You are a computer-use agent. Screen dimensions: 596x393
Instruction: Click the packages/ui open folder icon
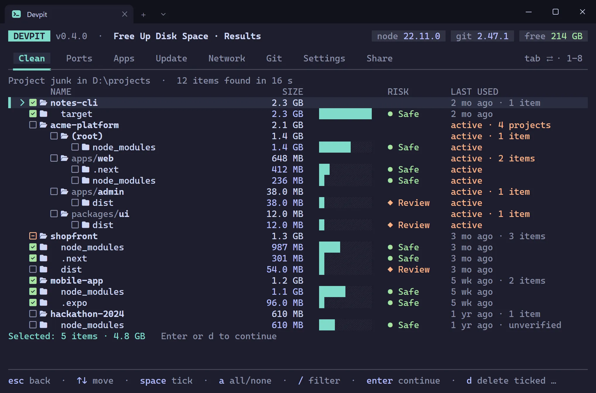64,214
